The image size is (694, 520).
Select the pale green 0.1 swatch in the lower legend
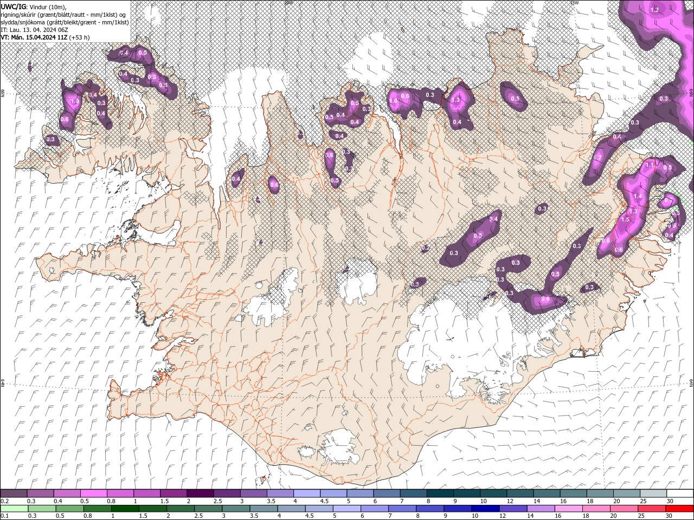point(14,509)
